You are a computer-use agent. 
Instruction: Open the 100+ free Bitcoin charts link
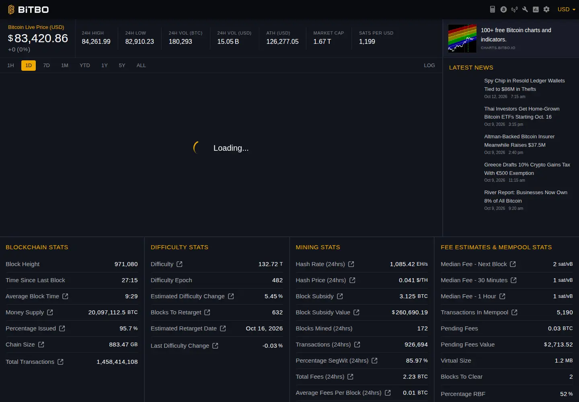pos(516,35)
